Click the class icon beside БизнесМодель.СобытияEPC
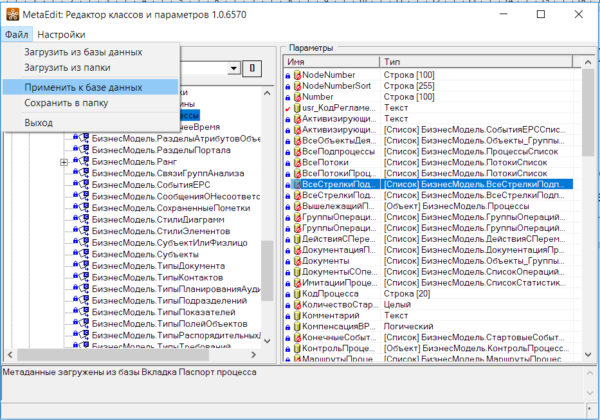600x420 pixels. [x=84, y=185]
